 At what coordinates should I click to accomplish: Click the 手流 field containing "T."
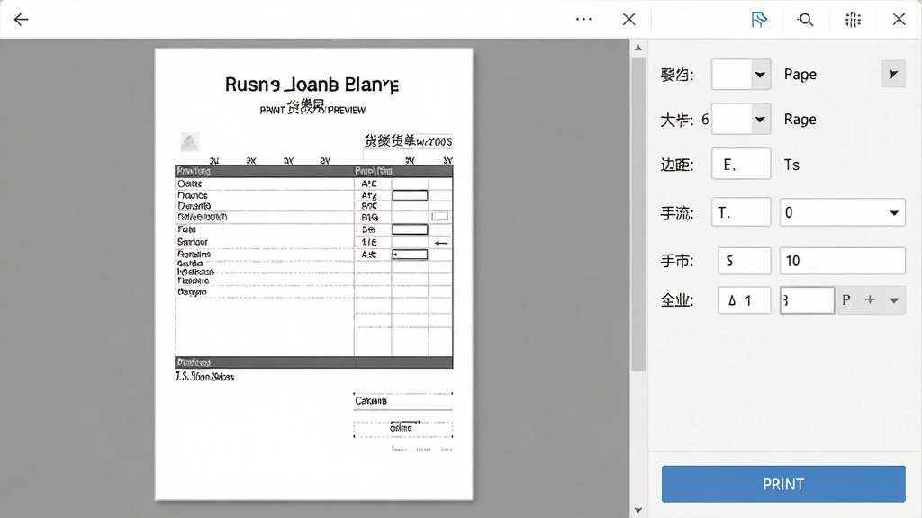[x=741, y=212]
